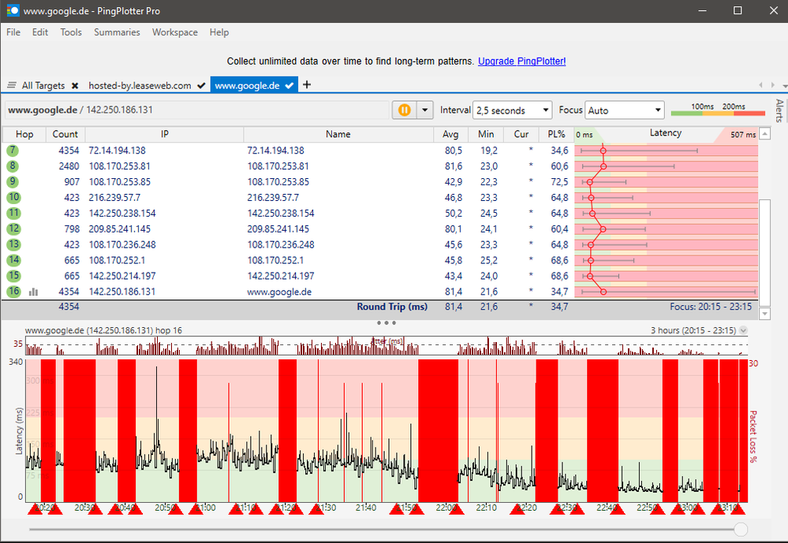This screenshot has width=788, height=543.
Task: Switch to the hosted-by.leaseweb.com tab
Action: pyautogui.click(x=140, y=85)
